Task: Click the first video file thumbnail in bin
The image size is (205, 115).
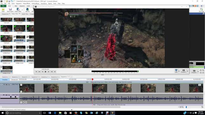Action: (6, 20)
